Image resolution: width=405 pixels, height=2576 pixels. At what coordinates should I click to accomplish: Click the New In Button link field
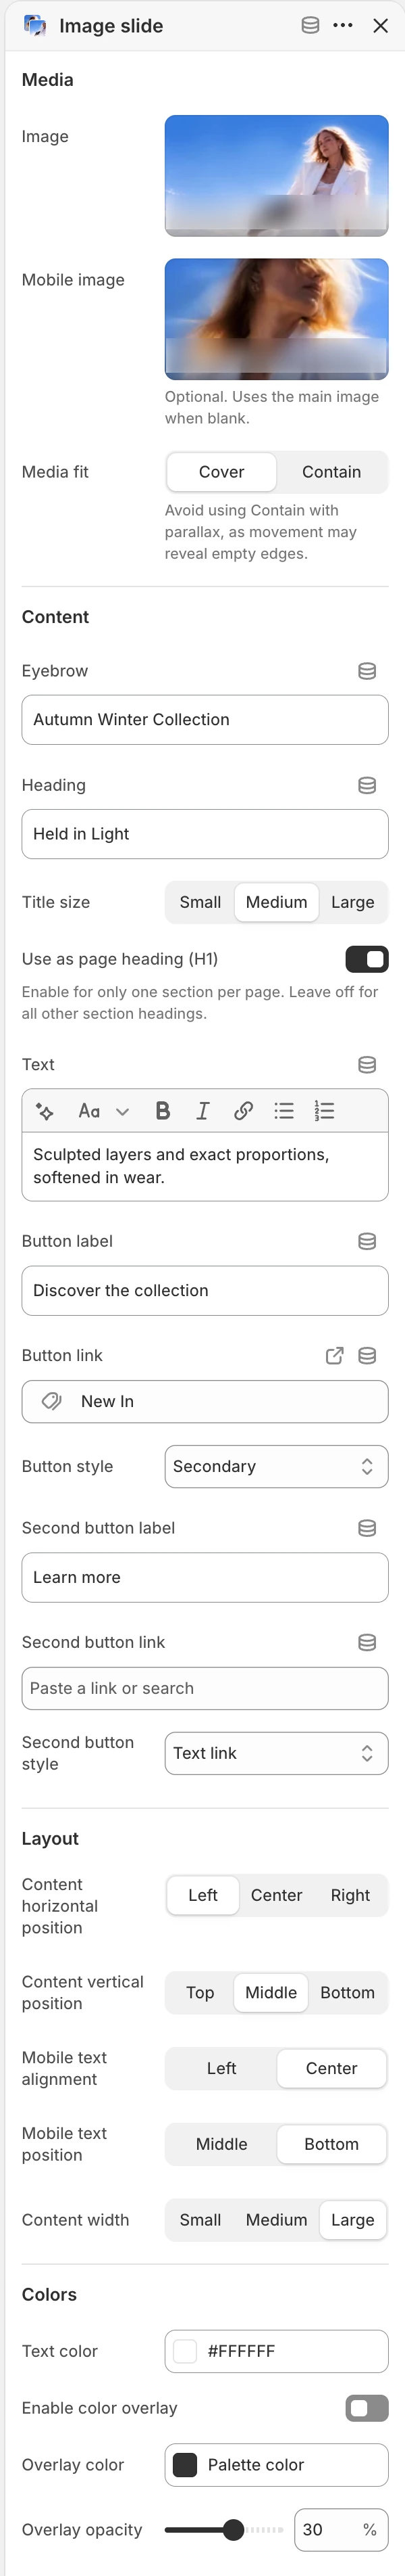(x=205, y=1402)
